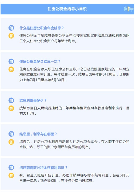Click the answer text stating 目前为1.5%

point(74,111)
